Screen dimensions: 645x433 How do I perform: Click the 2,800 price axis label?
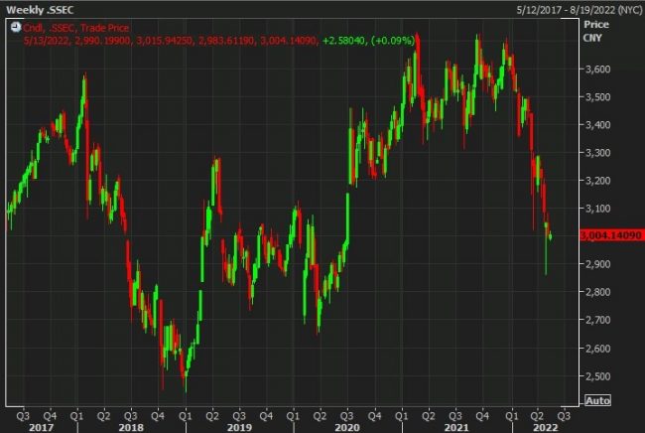pyautogui.click(x=597, y=292)
